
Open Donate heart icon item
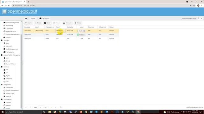click(7, 102)
